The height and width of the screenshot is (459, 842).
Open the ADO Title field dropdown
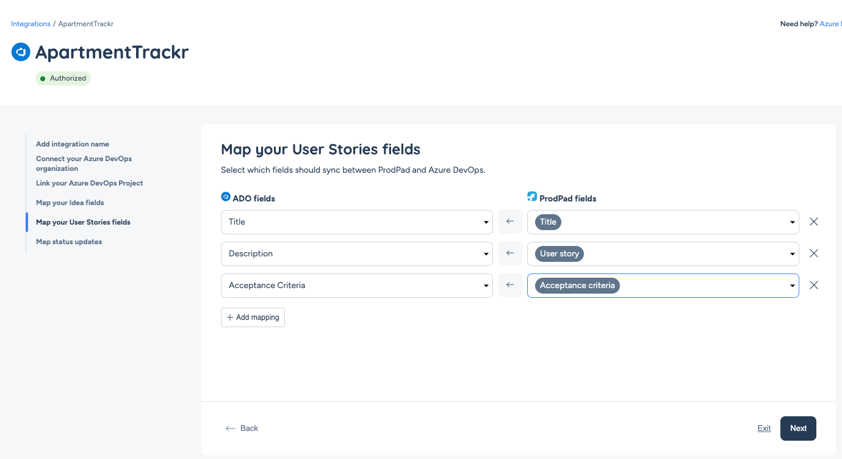pyautogui.click(x=356, y=222)
